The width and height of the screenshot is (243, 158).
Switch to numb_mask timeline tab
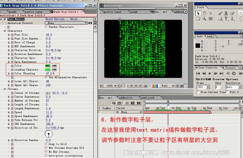pyautogui.click(x=148, y=98)
